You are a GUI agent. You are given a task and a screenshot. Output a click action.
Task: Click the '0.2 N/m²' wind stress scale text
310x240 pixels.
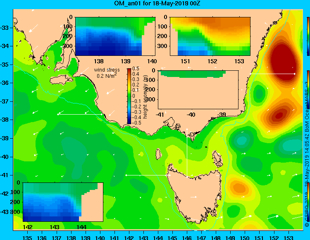click(x=107, y=75)
